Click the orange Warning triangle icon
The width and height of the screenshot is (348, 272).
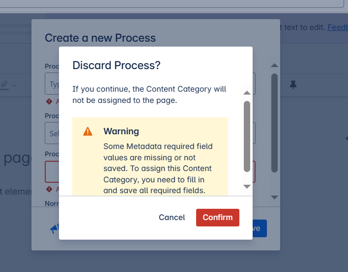pyautogui.click(x=87, y=131)
